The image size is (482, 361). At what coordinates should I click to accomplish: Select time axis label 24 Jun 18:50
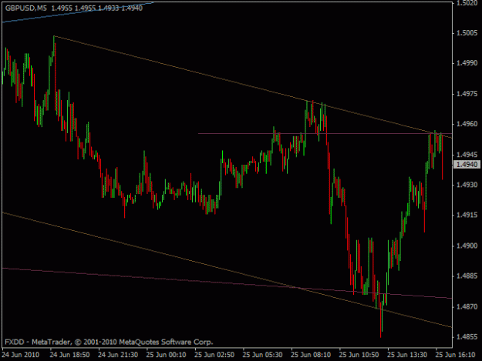click(69, 355)
